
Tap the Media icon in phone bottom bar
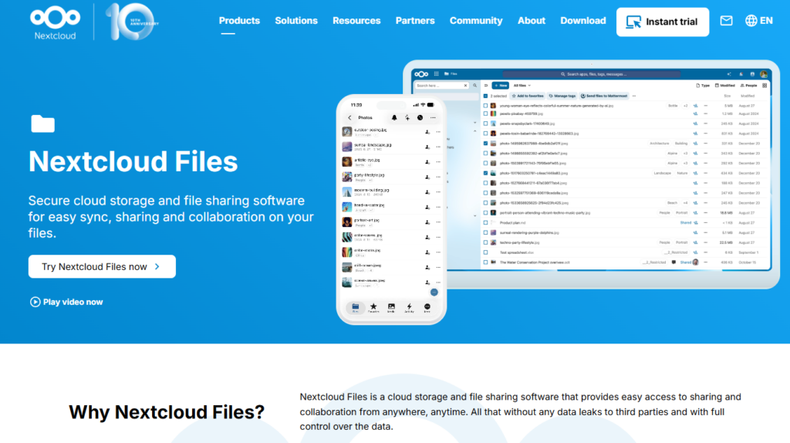click(391, 307)
